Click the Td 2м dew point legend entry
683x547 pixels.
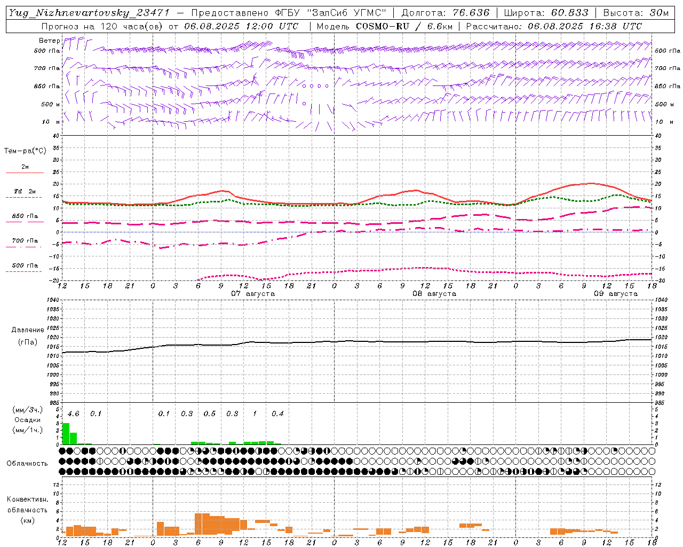25,191
